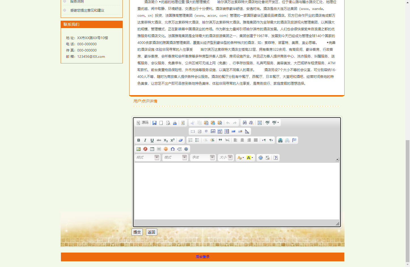Insert an image with the image icon
This screenshot has height=267, width=410.
[139, 149]
